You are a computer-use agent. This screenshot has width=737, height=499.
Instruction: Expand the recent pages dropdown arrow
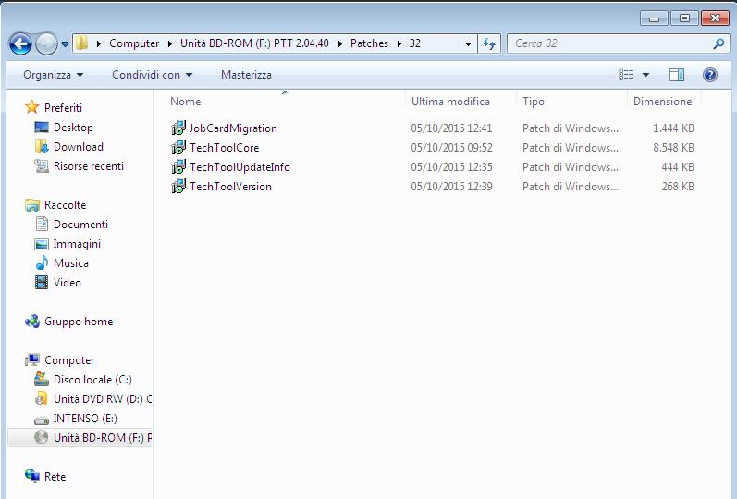click(66, 44)
